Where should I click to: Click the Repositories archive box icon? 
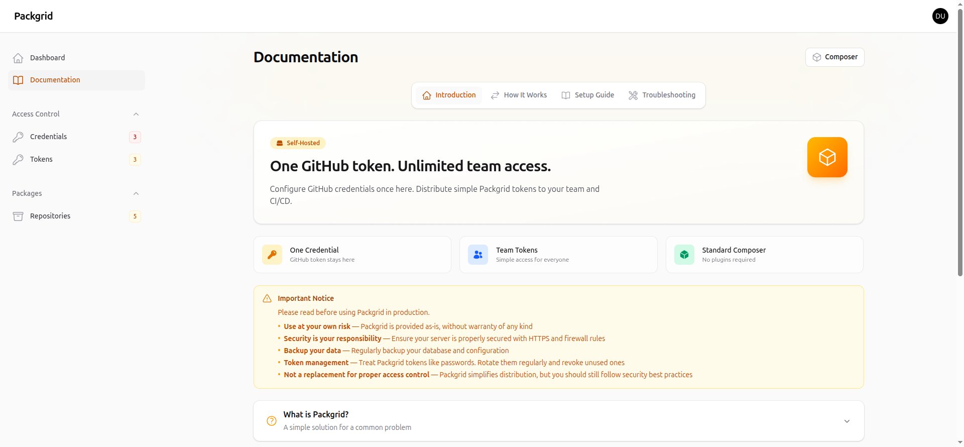pos(18,216)
